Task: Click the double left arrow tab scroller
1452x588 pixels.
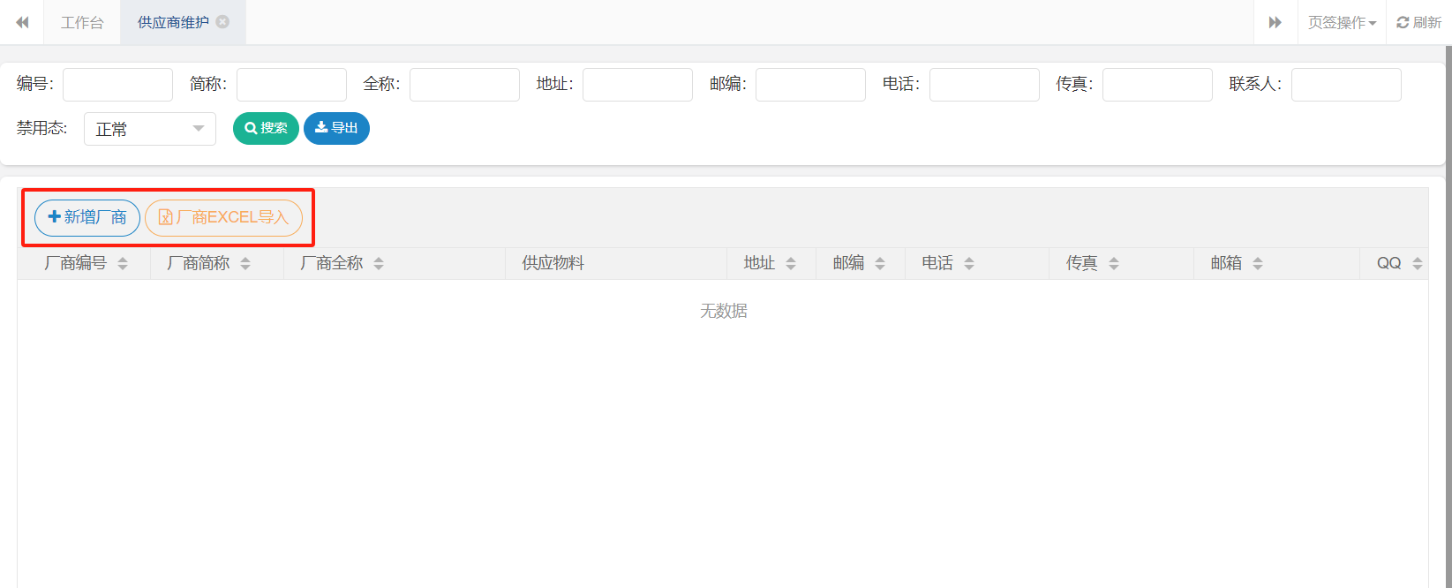Action: pos(22,22)
